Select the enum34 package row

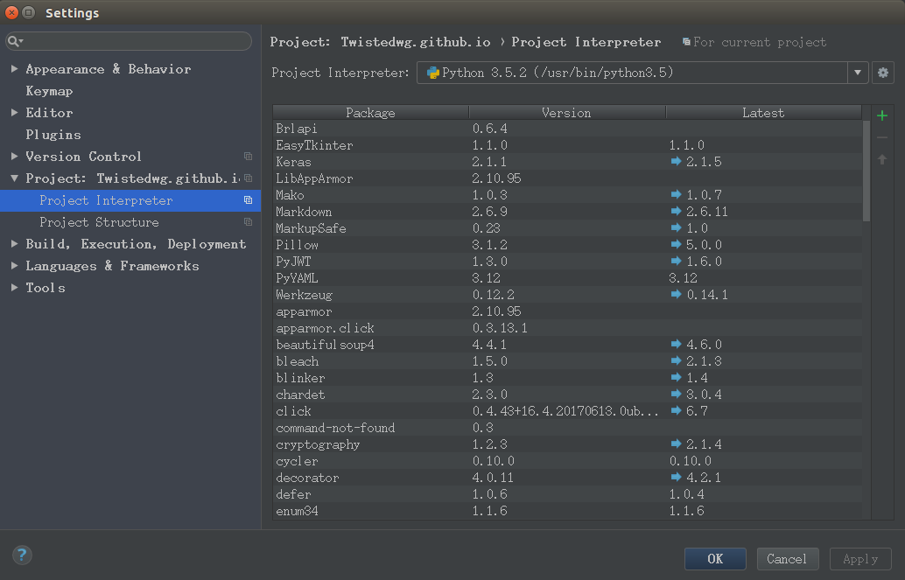click(x=567, y=511)
